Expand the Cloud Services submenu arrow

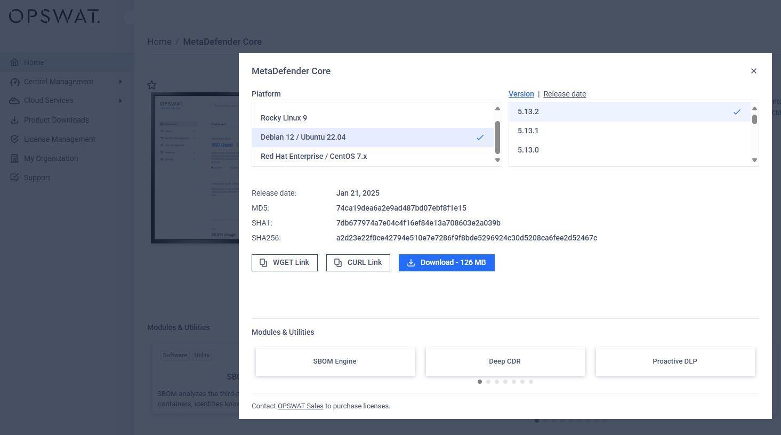120,101
